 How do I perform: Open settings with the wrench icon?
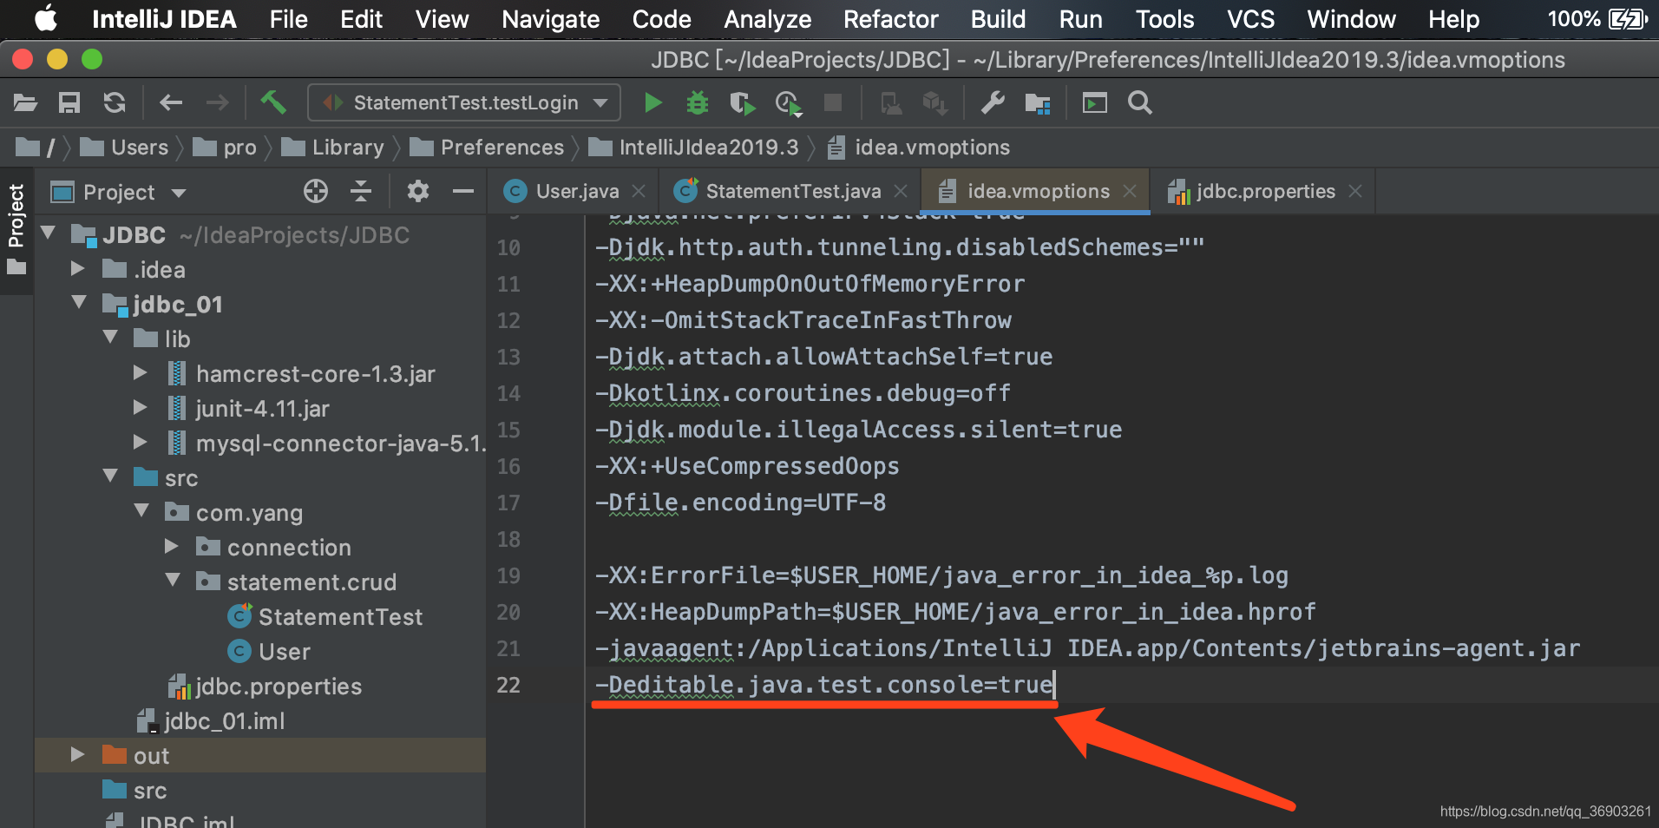click(x=993, y=103)
